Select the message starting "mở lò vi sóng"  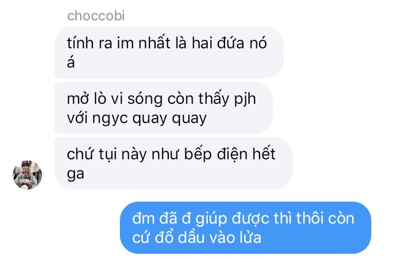(164, 108)
